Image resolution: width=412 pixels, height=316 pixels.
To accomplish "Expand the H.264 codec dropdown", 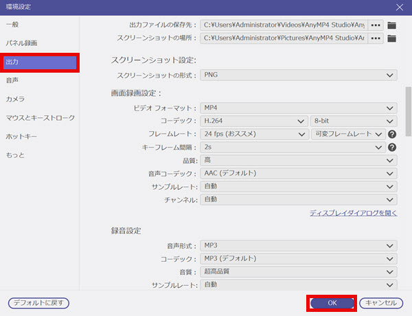I will (253, 121).
